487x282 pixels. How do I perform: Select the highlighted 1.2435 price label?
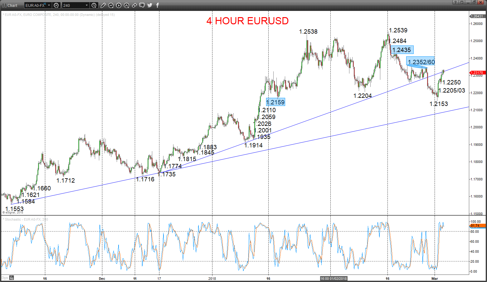point(402,50)
